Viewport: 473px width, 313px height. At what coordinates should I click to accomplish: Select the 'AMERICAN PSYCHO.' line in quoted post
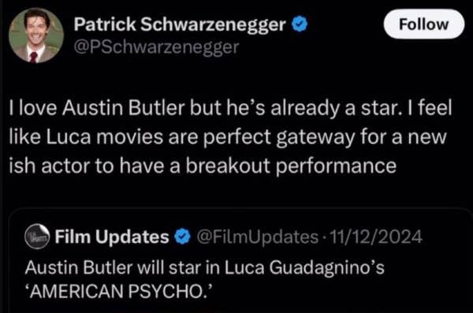pos(119,291)
